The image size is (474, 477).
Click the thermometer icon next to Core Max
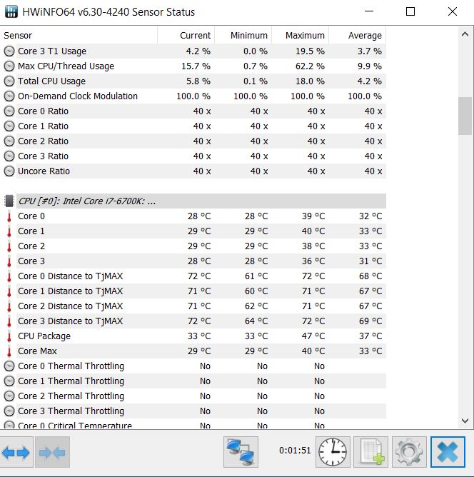pyautogui.click(x=9, y=351)
